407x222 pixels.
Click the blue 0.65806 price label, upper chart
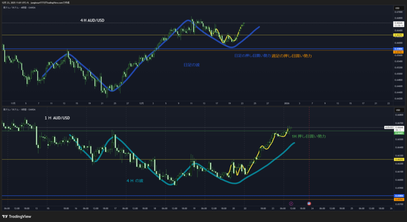(398, 49)
